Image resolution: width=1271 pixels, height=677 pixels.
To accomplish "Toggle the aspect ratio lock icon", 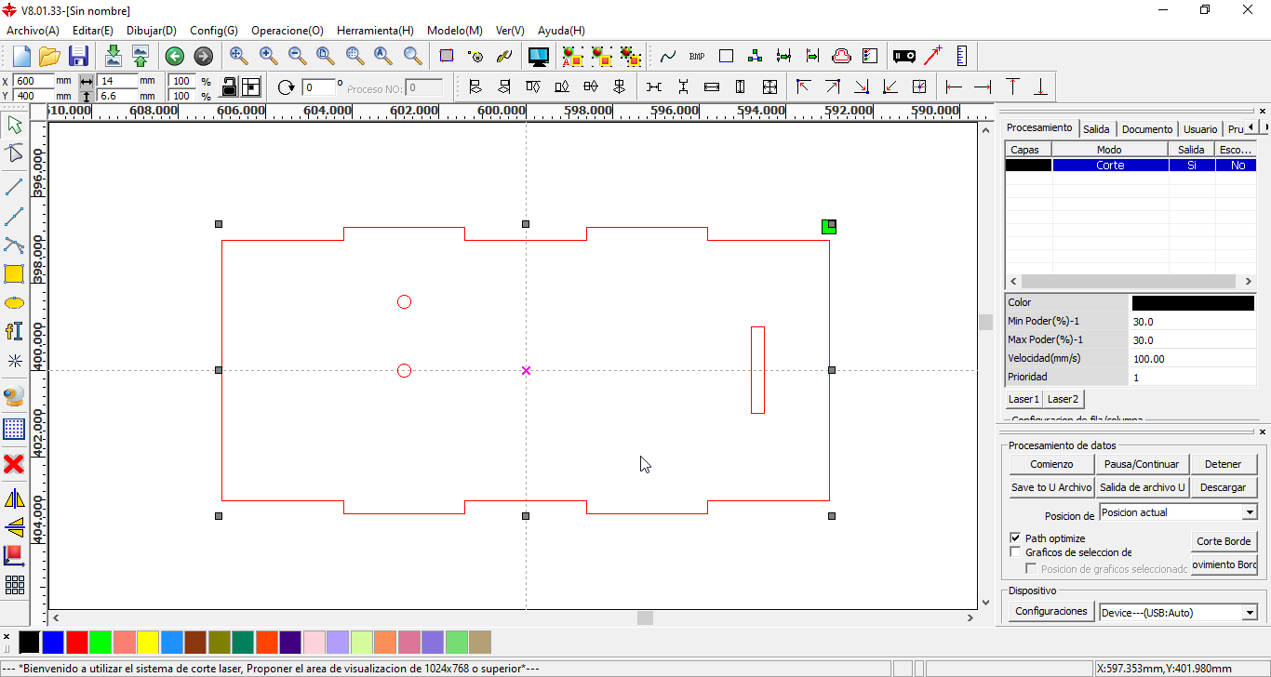I will point(229,87).
